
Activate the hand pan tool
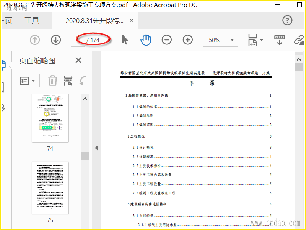pyautogui.click(x=146, y=40)
